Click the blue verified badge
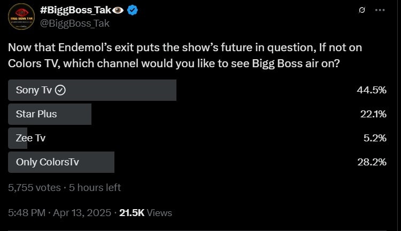This screenshot has height=231, width=401. 132,12
